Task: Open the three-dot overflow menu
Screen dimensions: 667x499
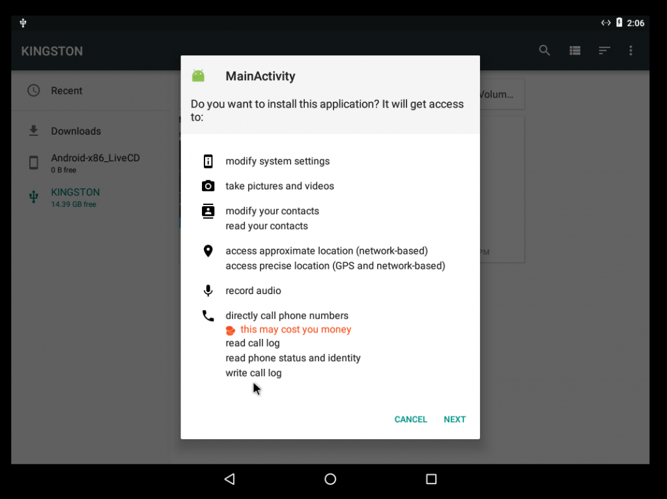Action: point(631,51)
